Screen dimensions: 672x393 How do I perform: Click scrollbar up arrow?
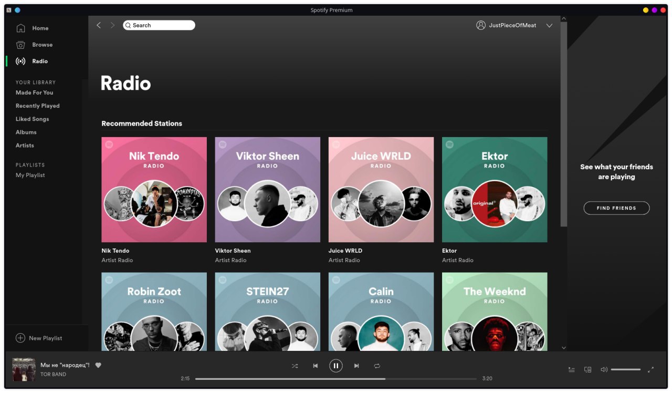pyautogui.click(x=564, y=19)
